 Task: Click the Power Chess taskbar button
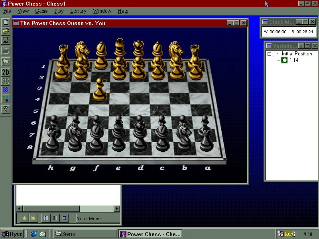point(150,234)
